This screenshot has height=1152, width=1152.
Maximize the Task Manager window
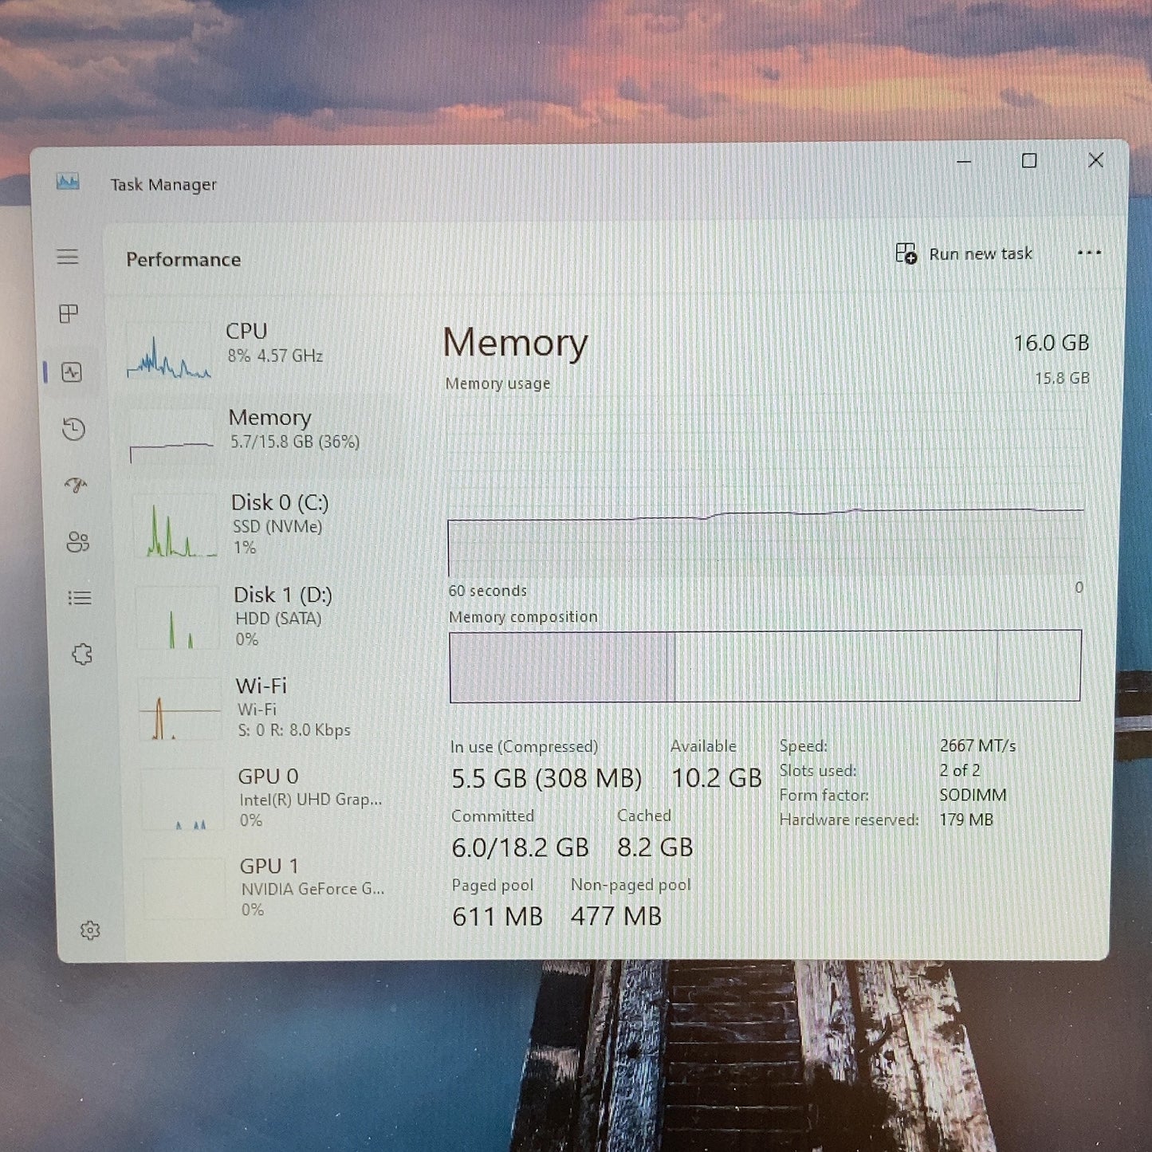click(1029, 161)
